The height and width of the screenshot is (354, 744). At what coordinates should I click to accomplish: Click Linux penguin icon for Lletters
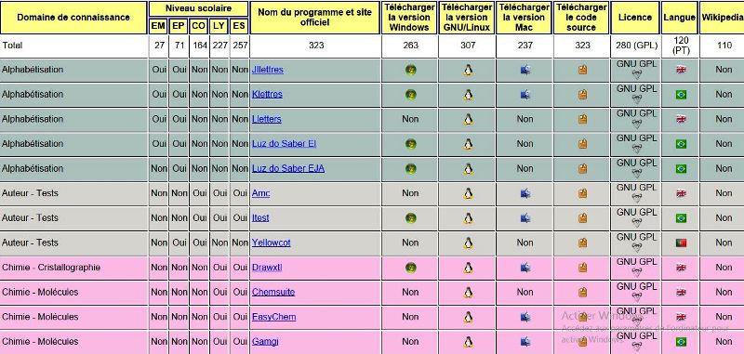(469, 120)
